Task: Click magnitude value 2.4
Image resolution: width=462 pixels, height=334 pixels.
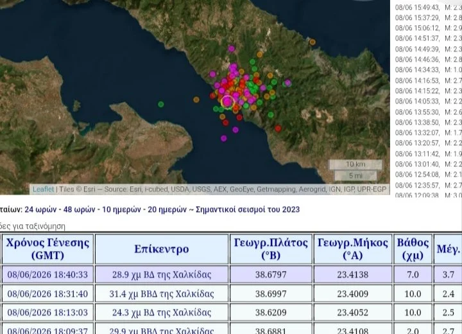Action: [x=448, y=294]
